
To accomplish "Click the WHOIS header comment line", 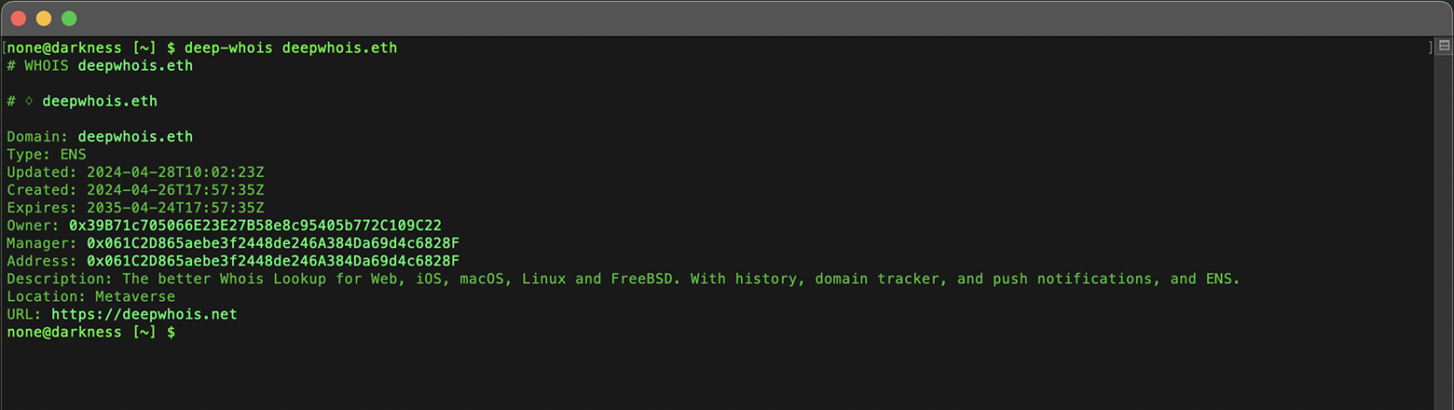I will click(x=100, y=65).
